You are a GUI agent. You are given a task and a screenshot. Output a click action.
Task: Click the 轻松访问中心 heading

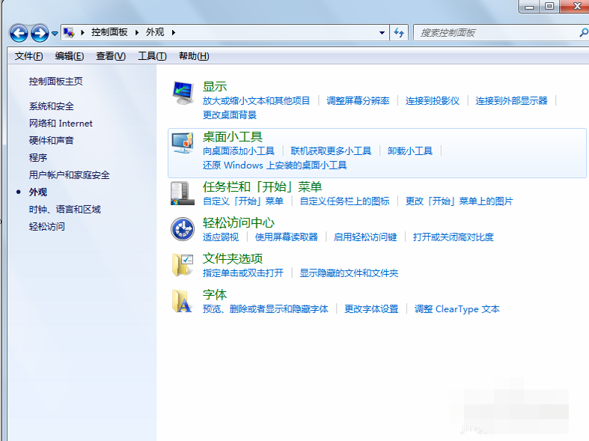click(239, 223)
